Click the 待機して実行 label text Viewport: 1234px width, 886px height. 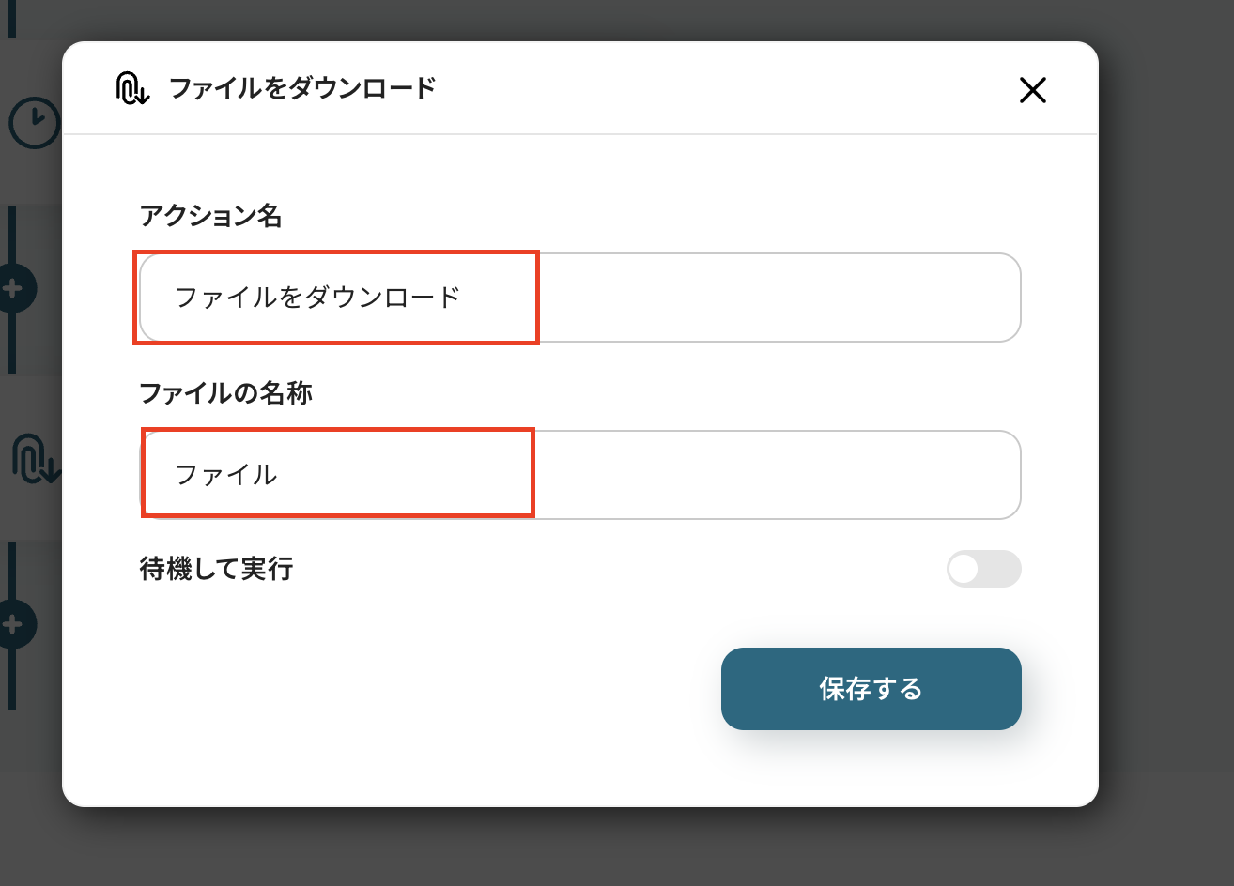(x=216, y=569)
